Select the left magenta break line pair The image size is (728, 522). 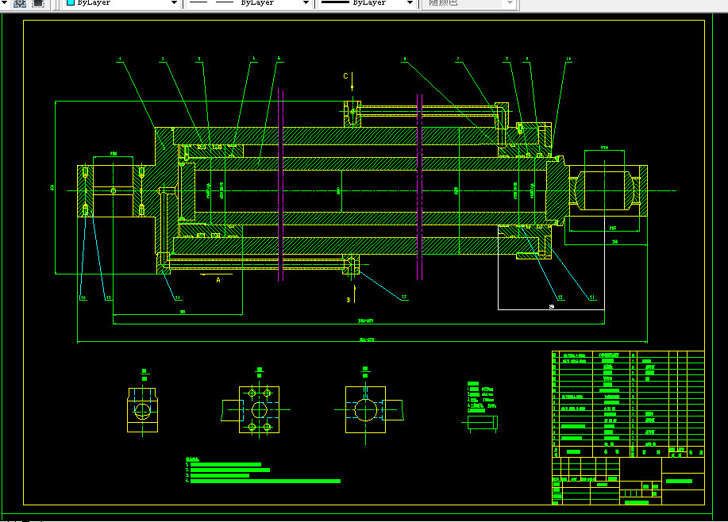pyautogui.click(x=280, y=185)
